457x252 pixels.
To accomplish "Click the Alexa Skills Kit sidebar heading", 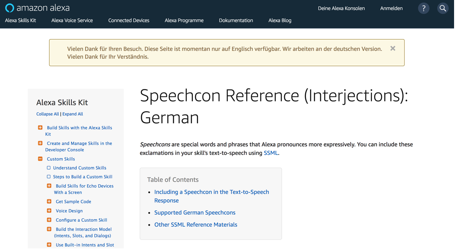I will (62, 103).
